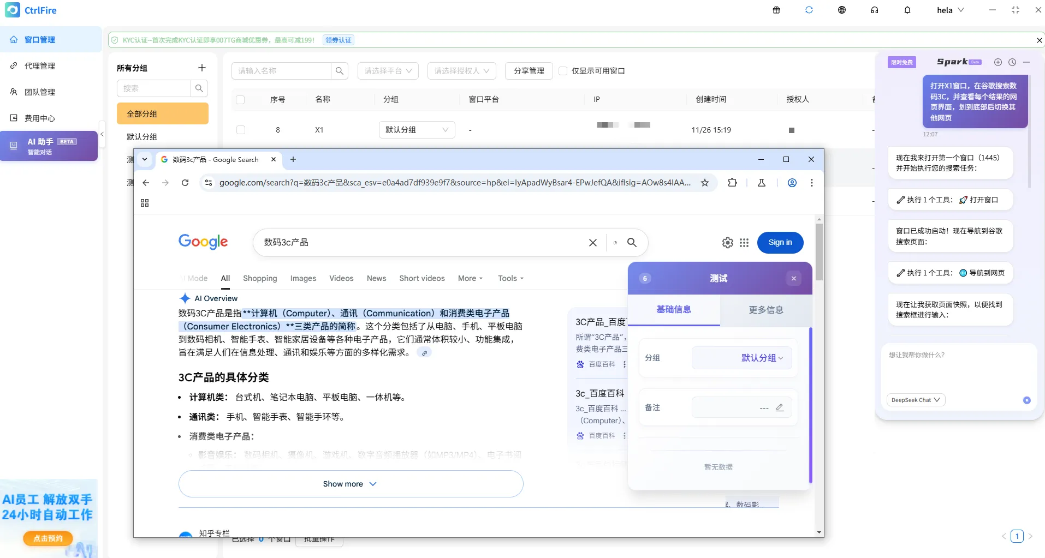Select the Shopping tab in Google results
Screen dimensions: 1045x558
coord(259,278)
